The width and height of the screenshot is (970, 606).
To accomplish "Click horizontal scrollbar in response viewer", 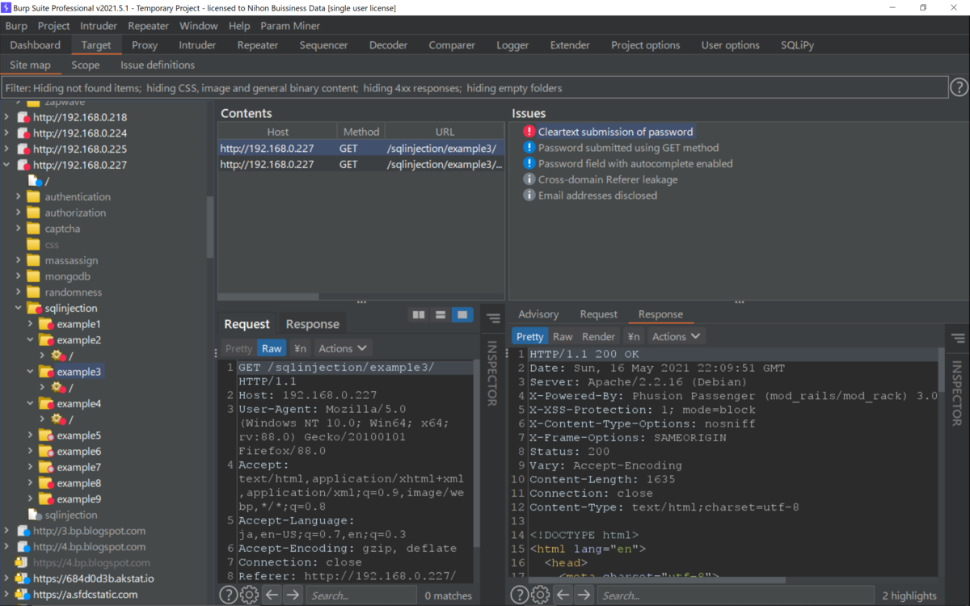I will click(656, 580).
